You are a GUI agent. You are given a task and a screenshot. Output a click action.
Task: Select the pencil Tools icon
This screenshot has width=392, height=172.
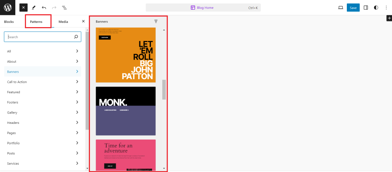point(34,8)
